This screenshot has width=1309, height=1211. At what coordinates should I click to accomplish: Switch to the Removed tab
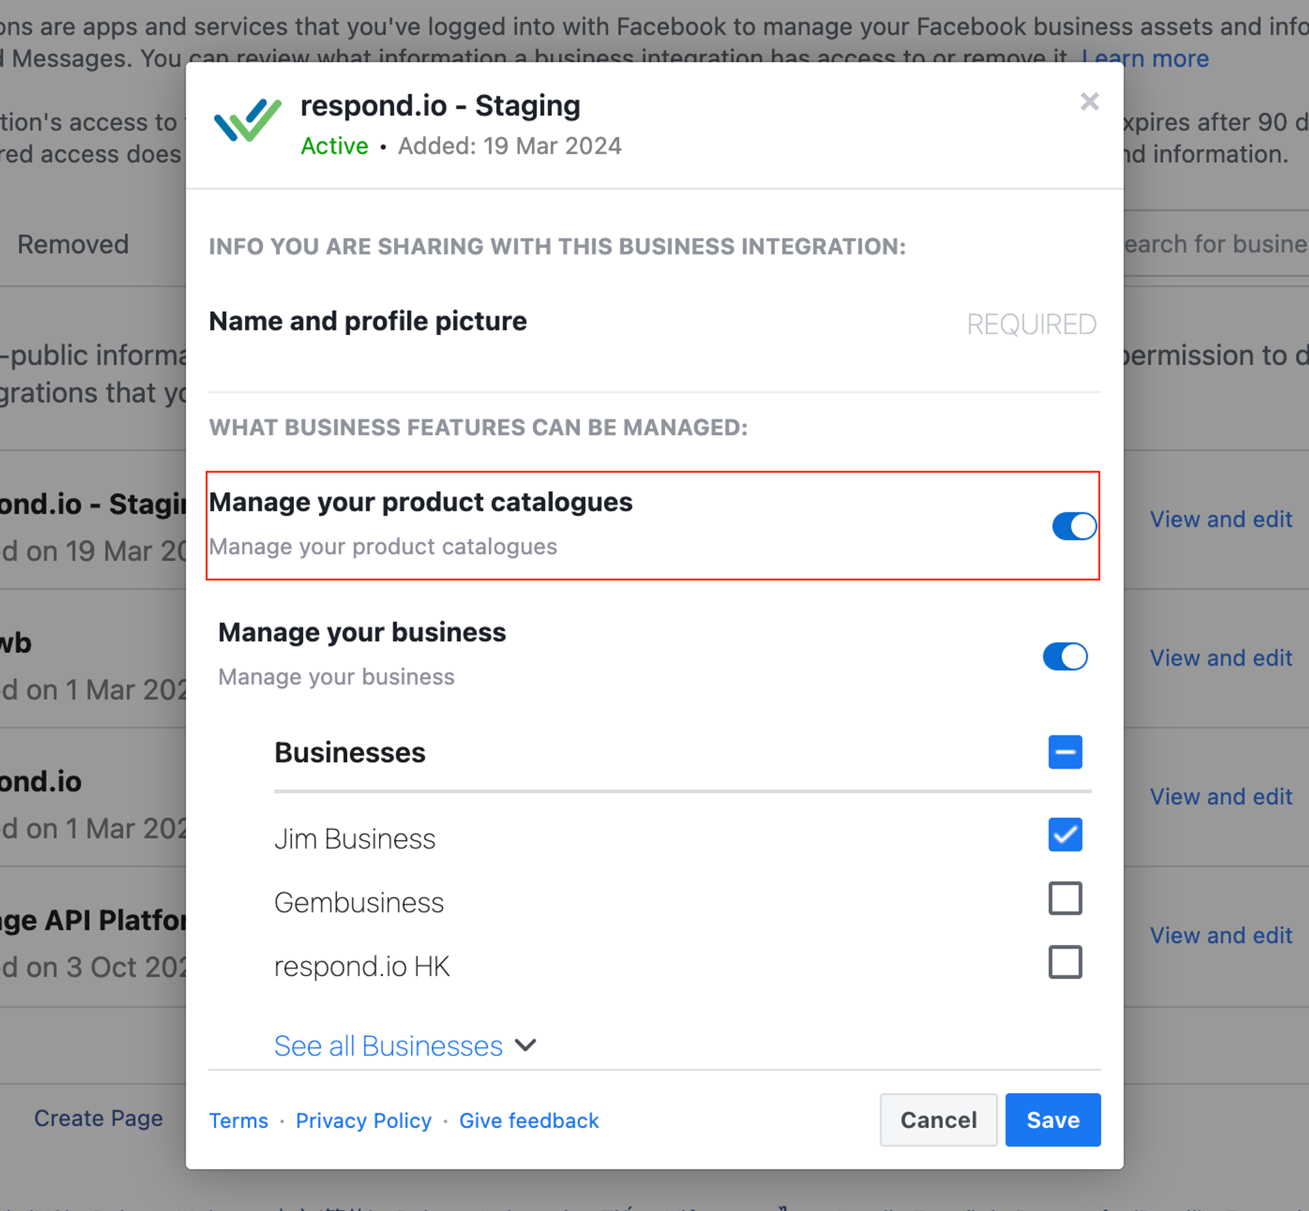pyautogui.click(x=73, y=245)
